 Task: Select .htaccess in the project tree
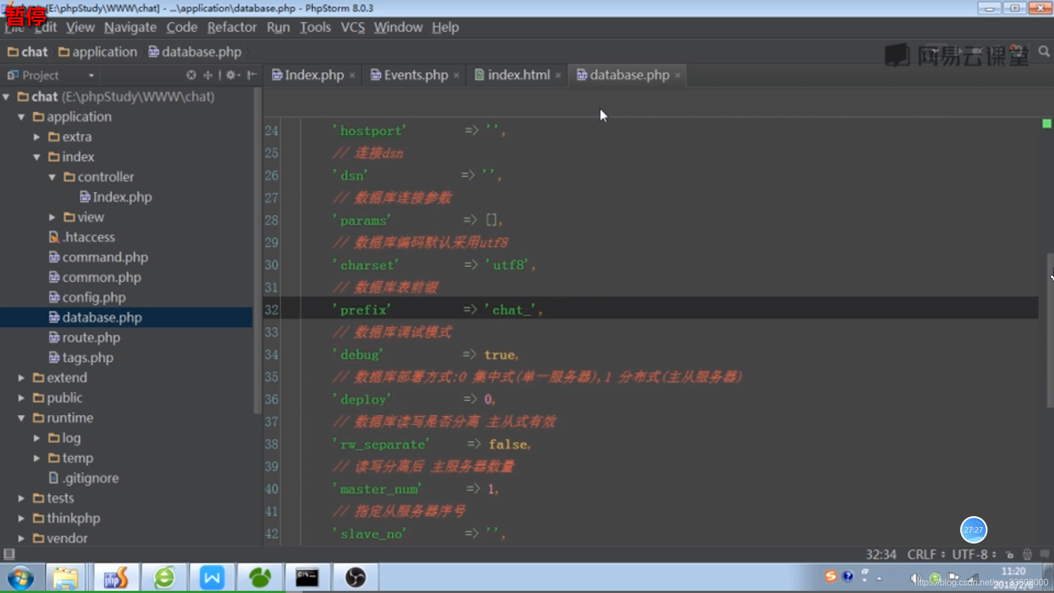(x=82, y=237)
